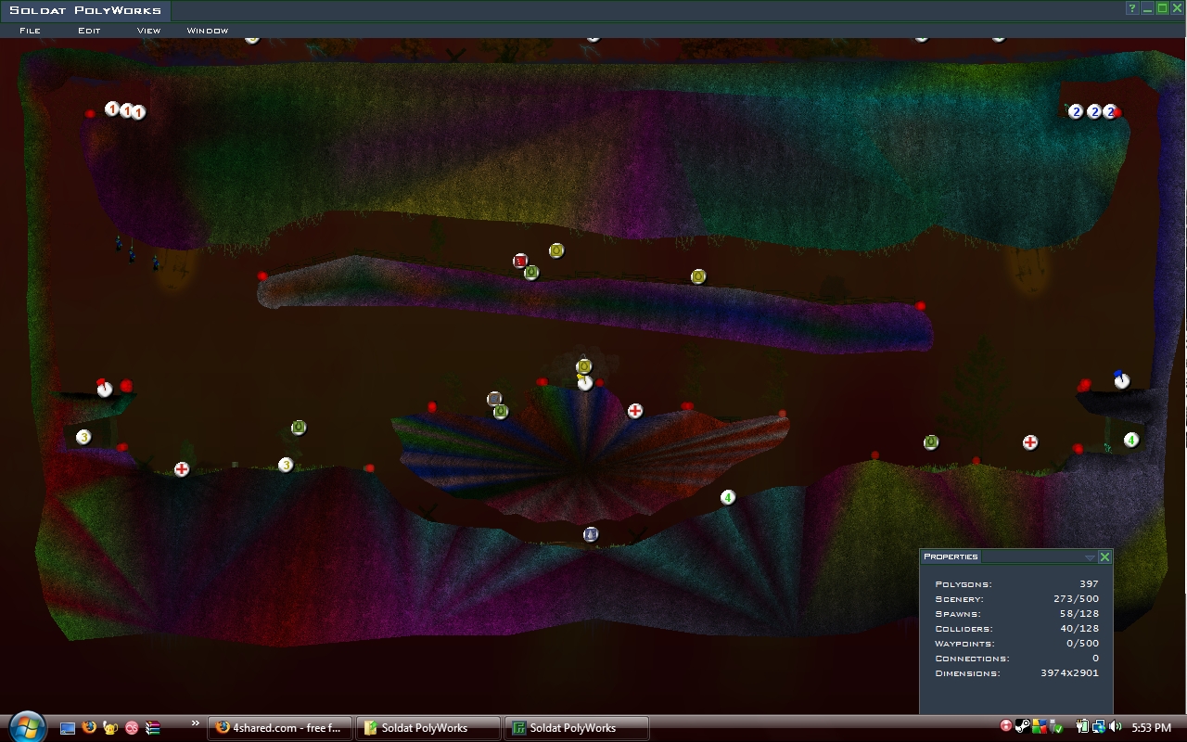This screenshot has width=1187, height=742.
Task: Click the volume speaker icon in system tray
Action: point(1115,727)
